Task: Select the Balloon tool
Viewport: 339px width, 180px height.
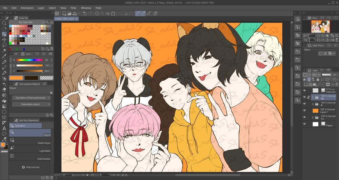Action: pyautogui.click(x=4, y=134)
